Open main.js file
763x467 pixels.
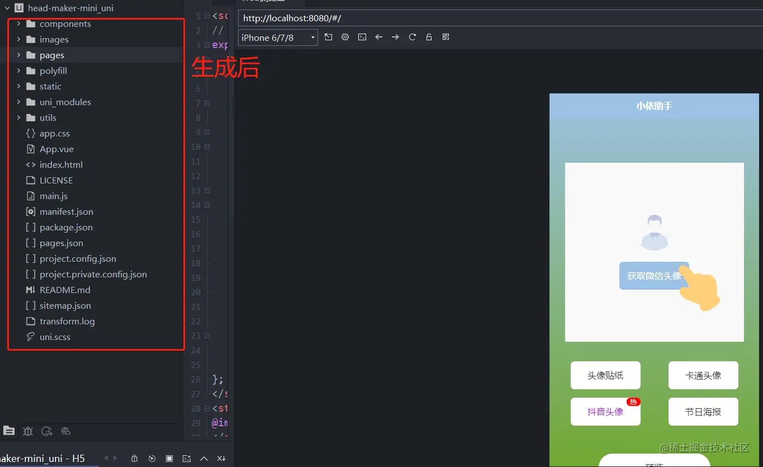tap(54, 196)
